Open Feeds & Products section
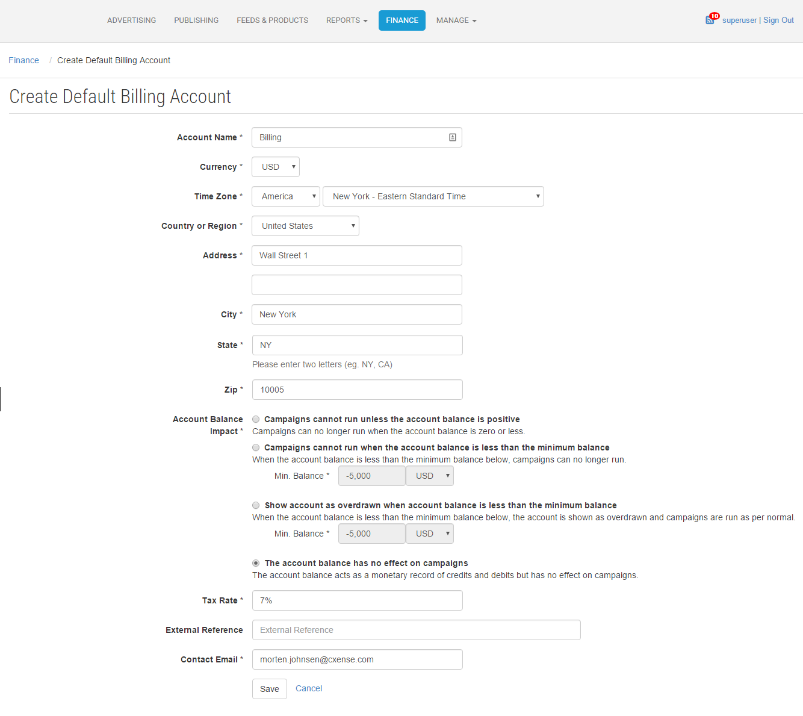 (x=273, y=20)
